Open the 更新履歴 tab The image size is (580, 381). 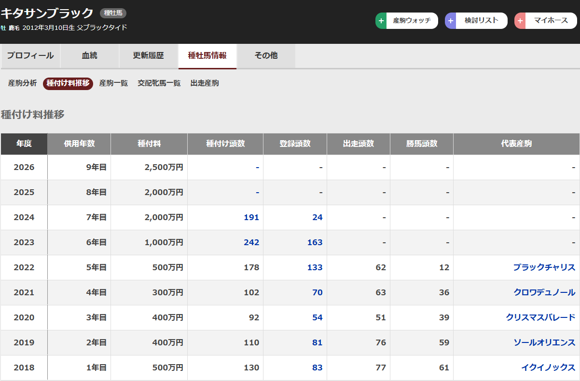pos(149,56)
